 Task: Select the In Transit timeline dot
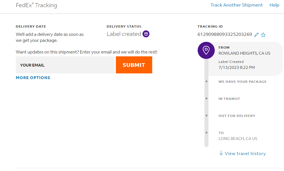click(206, 99)
